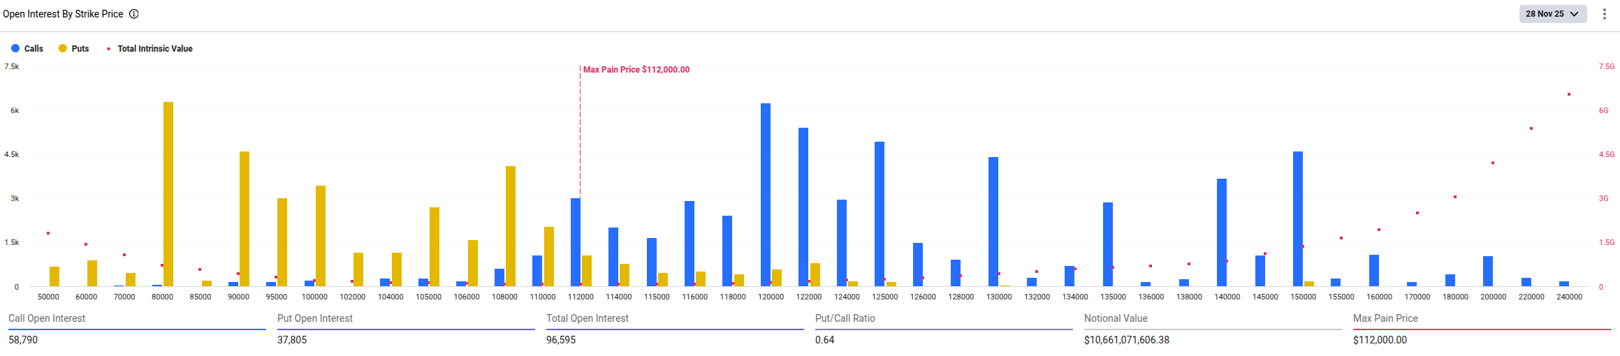Click the puts bar at strike 100000
Screen dimensions: 1620x356
point(321,236)
